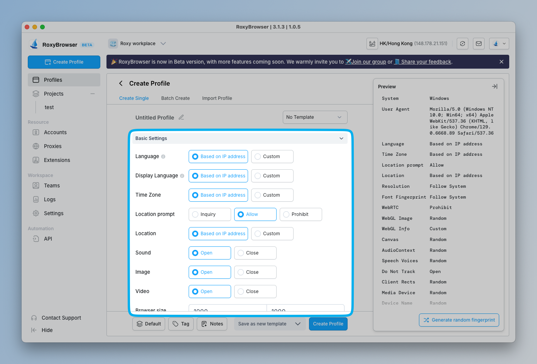
Task: Click the refresh icon in top bar
Action: [x=463, y=44]
